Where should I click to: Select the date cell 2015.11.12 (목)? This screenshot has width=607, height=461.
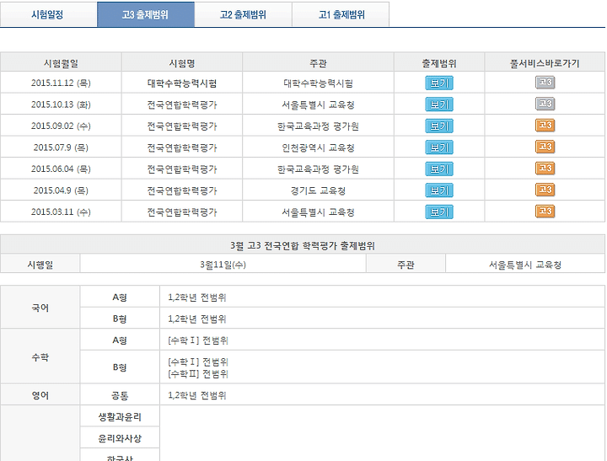61,83
